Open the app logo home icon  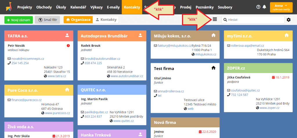point(8,7)
